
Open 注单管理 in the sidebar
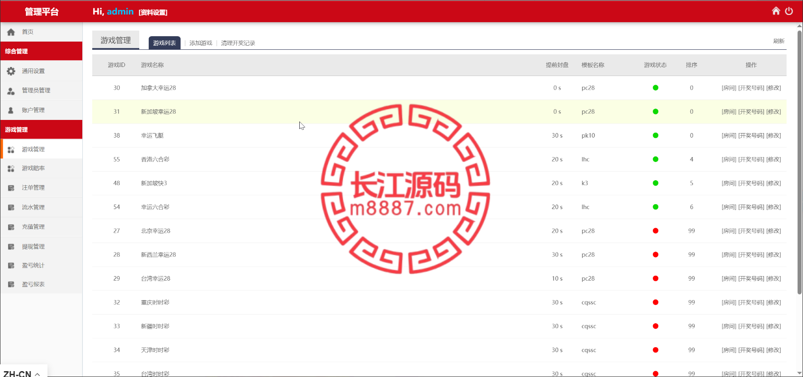[x=41, y=188]
